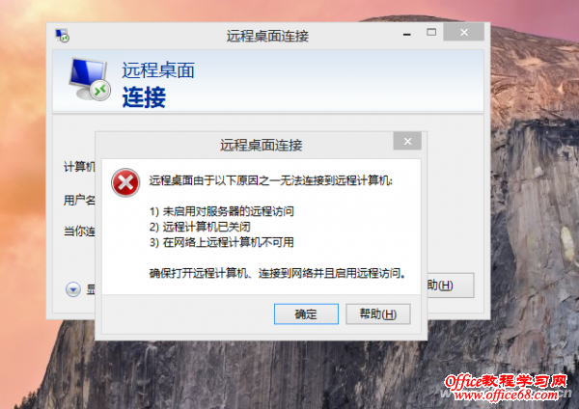The image size is (579, 409).
Task: Expand options using the round down-arrow icon
Action: (73, 289)
